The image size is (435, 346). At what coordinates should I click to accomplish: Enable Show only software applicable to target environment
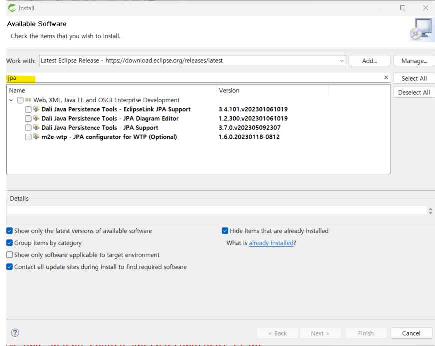coord(9,254)
